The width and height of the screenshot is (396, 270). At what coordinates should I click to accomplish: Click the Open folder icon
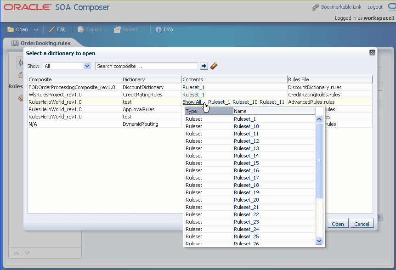point(11,29)
